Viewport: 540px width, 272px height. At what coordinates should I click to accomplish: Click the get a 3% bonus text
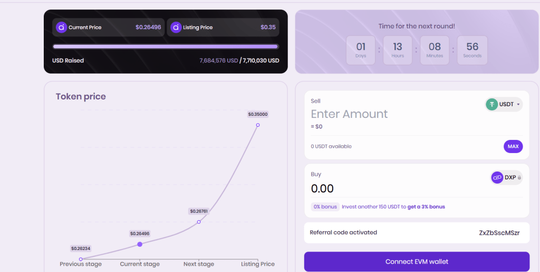pos(426,207)
